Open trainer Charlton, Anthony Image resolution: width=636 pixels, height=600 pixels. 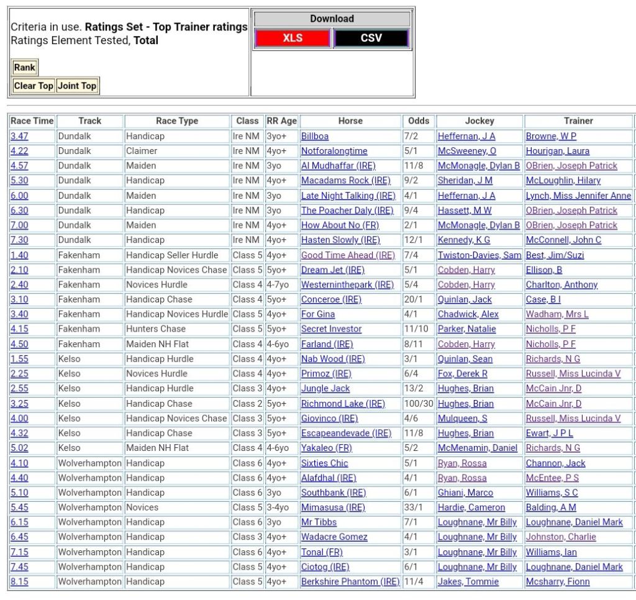(x=561, y=284)
